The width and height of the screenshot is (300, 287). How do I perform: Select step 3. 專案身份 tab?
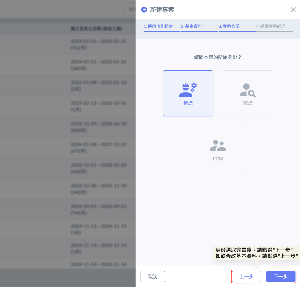tap(229, 26)
